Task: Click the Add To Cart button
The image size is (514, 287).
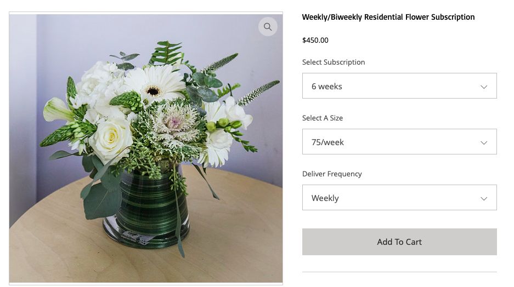Action: 399,242
